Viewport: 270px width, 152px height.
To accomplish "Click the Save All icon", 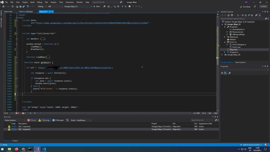I will click(x=23, y=6).
